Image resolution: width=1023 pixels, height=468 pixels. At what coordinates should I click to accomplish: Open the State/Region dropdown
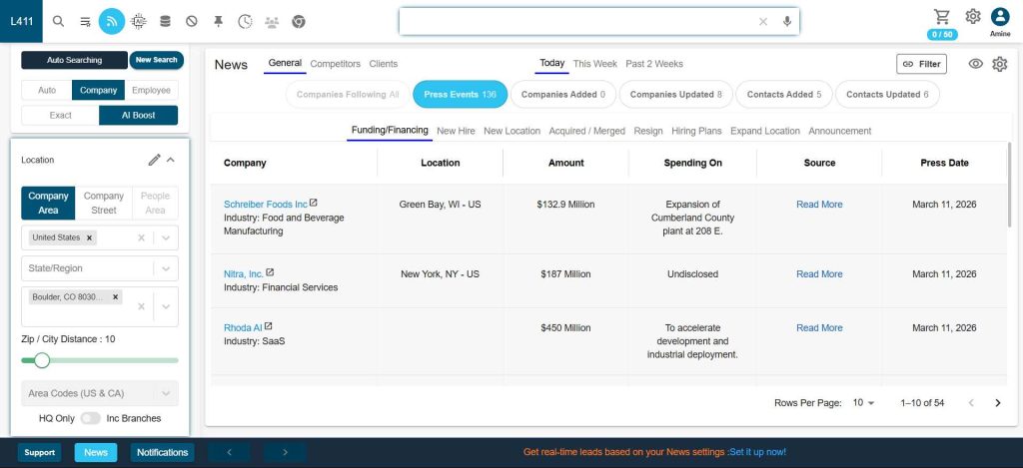click(x=100, y=268)
